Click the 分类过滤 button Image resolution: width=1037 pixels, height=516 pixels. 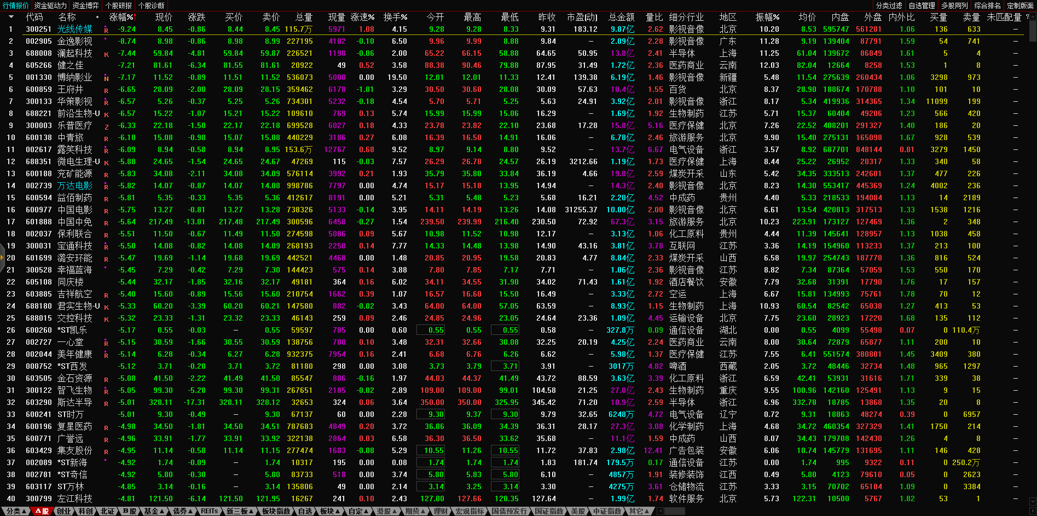point(889,5)
